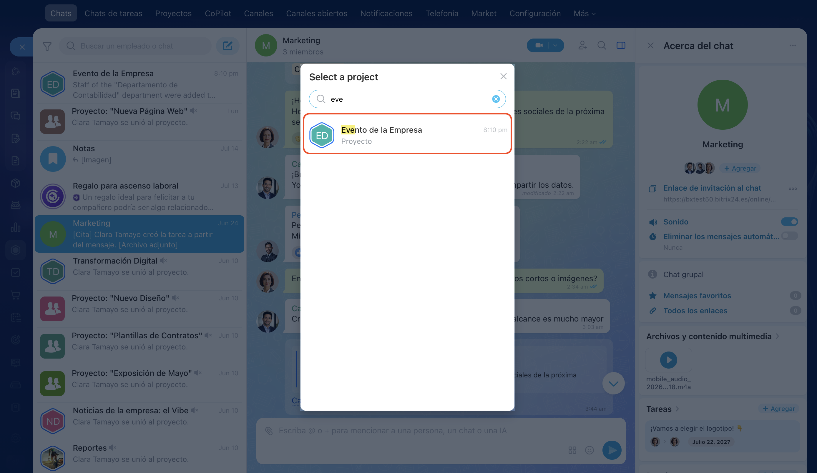Expand the Más dropdown menu
Screen dimensions: 817x473
click(x=584, y=13)
